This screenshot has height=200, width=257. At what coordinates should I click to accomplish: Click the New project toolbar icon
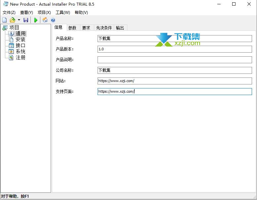(x=5, y=20)
